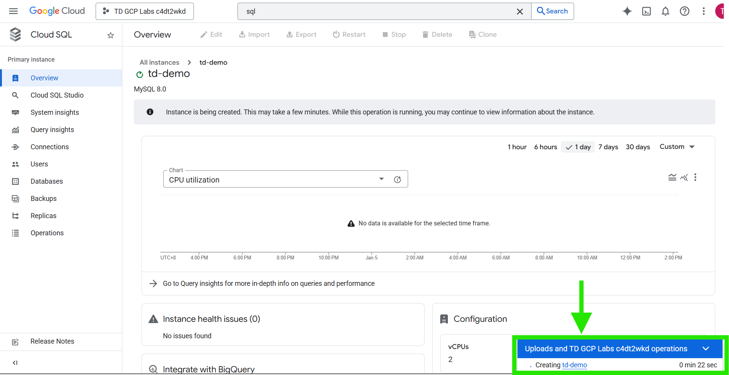Select the 7 days time range
The image size is (729, 375).
coord(608,147)
